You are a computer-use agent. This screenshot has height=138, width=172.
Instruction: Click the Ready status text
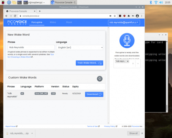(65, 93)
